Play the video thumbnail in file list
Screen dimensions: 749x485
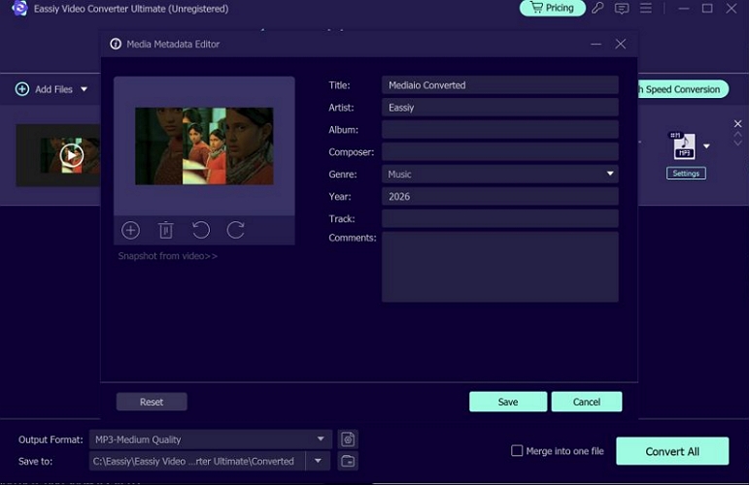72,155
